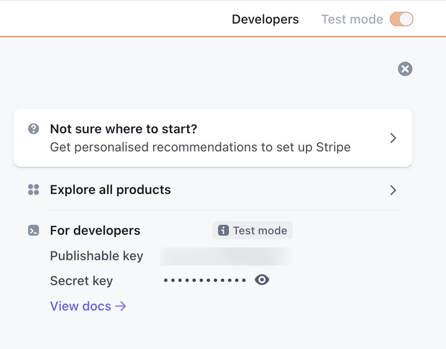
Task: Click 'Get personalised recommendations to set up Stripe' text
Action: (200, 147)
